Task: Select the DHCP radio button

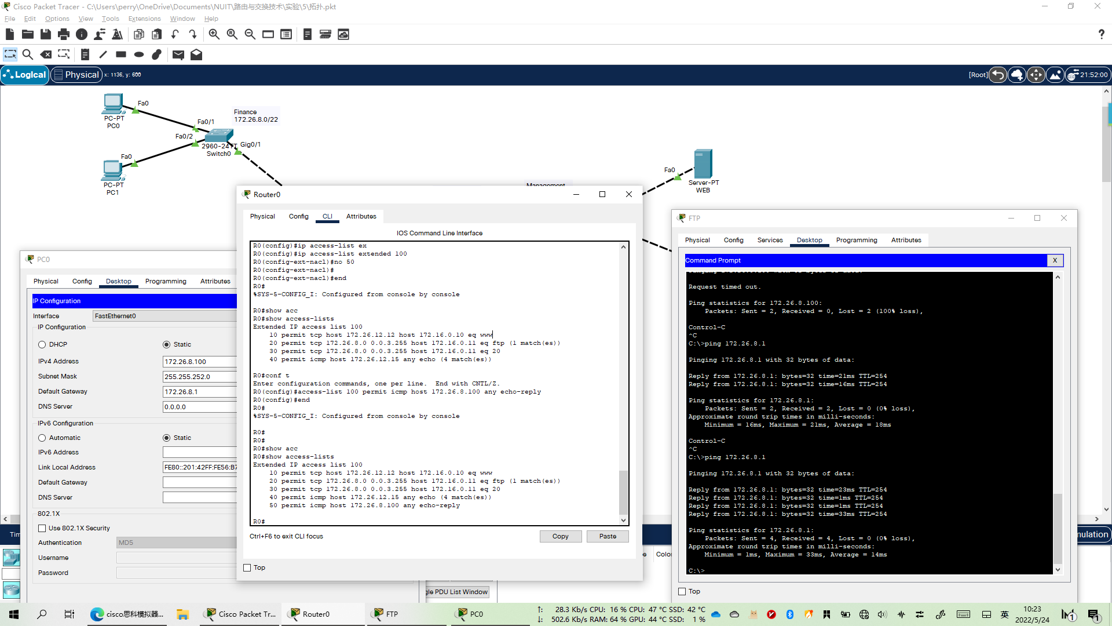Action: (x=42, y=344)
